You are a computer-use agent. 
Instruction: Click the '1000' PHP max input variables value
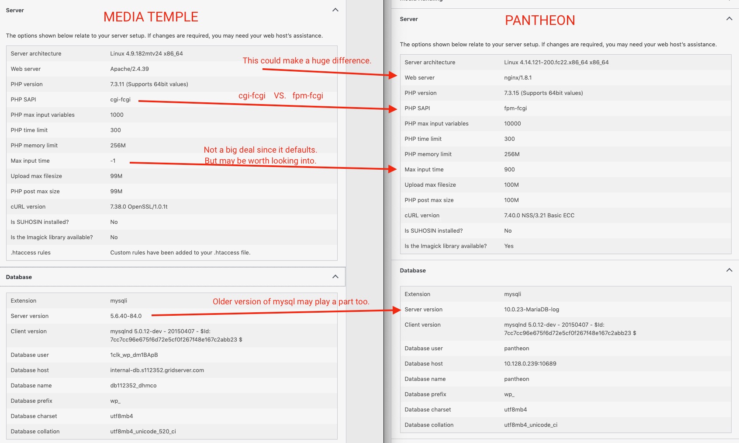pos(117,115)
